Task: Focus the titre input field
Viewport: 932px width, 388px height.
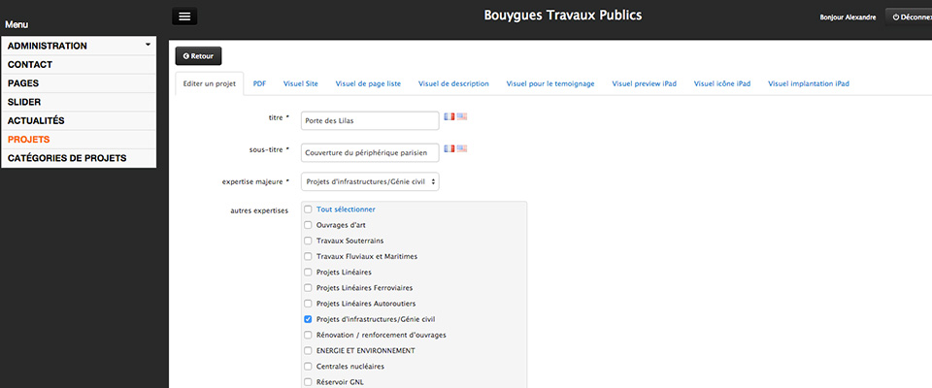Action: 370,120
